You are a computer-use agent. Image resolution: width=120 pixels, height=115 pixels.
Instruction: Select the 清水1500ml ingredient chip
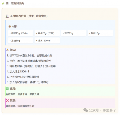47,40
